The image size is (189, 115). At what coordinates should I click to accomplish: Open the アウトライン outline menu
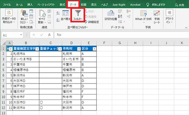[x=169, y=16]
